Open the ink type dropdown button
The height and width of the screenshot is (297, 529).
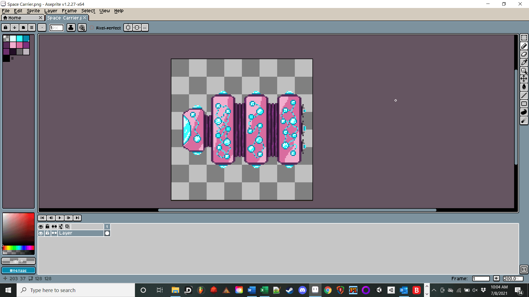pyautogui.click(x=71, y=28)
